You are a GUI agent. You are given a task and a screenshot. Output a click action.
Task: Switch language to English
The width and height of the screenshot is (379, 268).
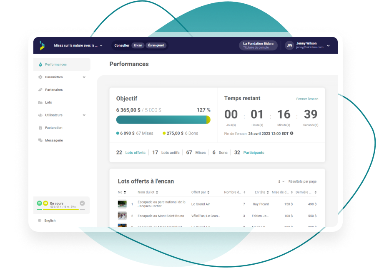[50, 221]
